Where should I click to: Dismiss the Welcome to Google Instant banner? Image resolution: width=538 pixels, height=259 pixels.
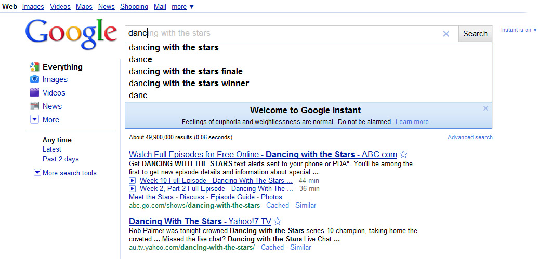click(485, 108)
